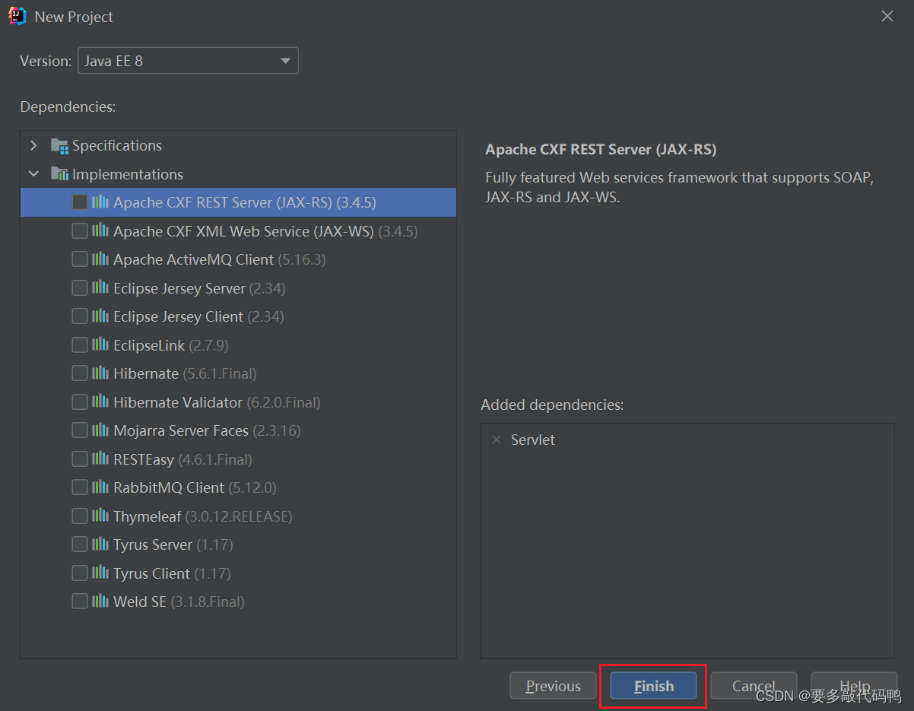Click the library icon beside Apache CXF XML Web Service
The image size is (914, 711).
(100, 230)
